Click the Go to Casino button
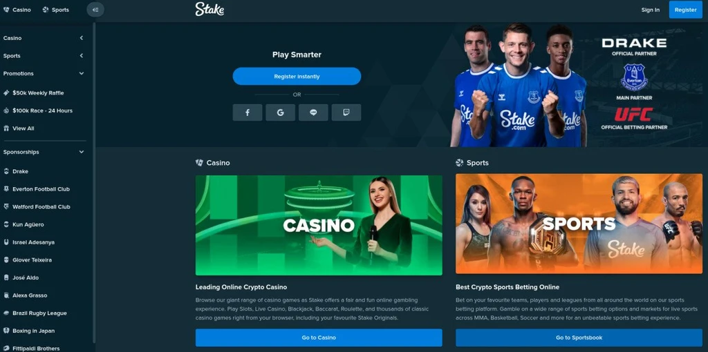 (x=319, y=338)
